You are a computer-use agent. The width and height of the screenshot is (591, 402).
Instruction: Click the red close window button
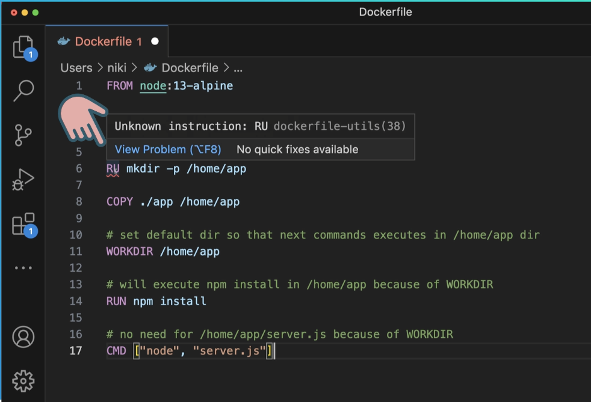pyautogui.click(x=14, y=13)
